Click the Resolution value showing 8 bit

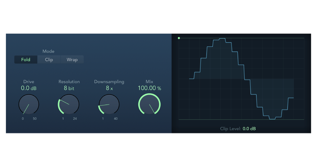click(x=69, y=88)
